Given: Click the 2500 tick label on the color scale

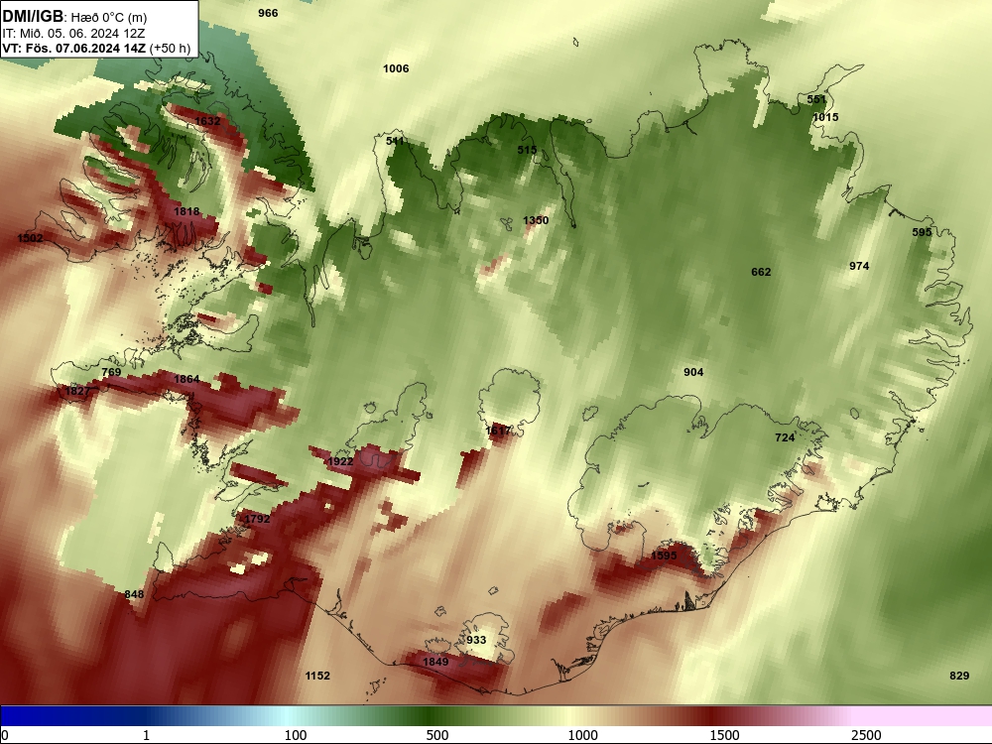Looking at the screenshot, I should click(866, 735).
